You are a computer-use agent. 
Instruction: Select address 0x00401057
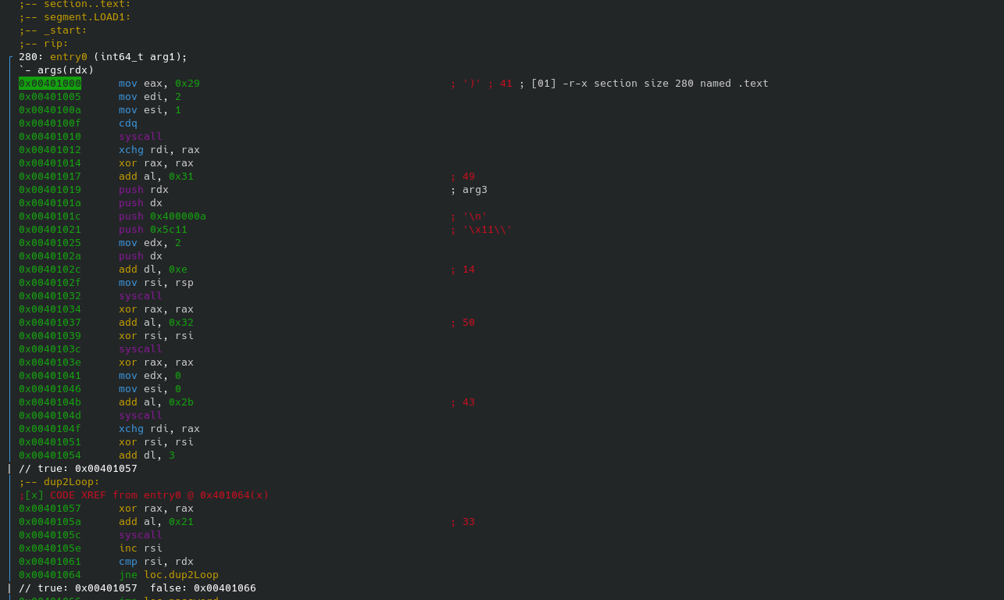pos(50,508)
